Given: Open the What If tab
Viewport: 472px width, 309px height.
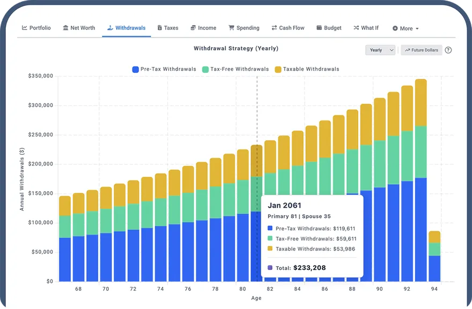Looking at the screenshot, I should [366, 28].
